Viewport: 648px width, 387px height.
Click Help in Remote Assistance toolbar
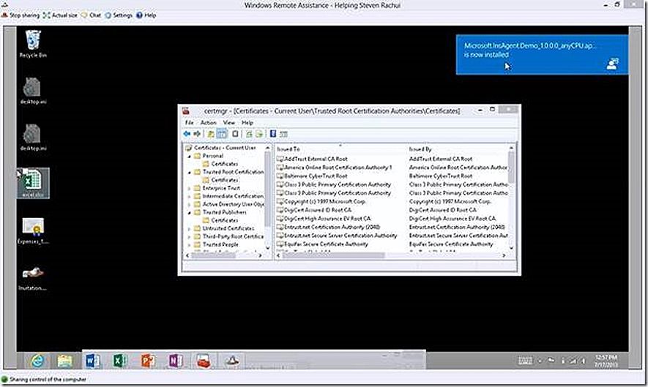[146, 15]
